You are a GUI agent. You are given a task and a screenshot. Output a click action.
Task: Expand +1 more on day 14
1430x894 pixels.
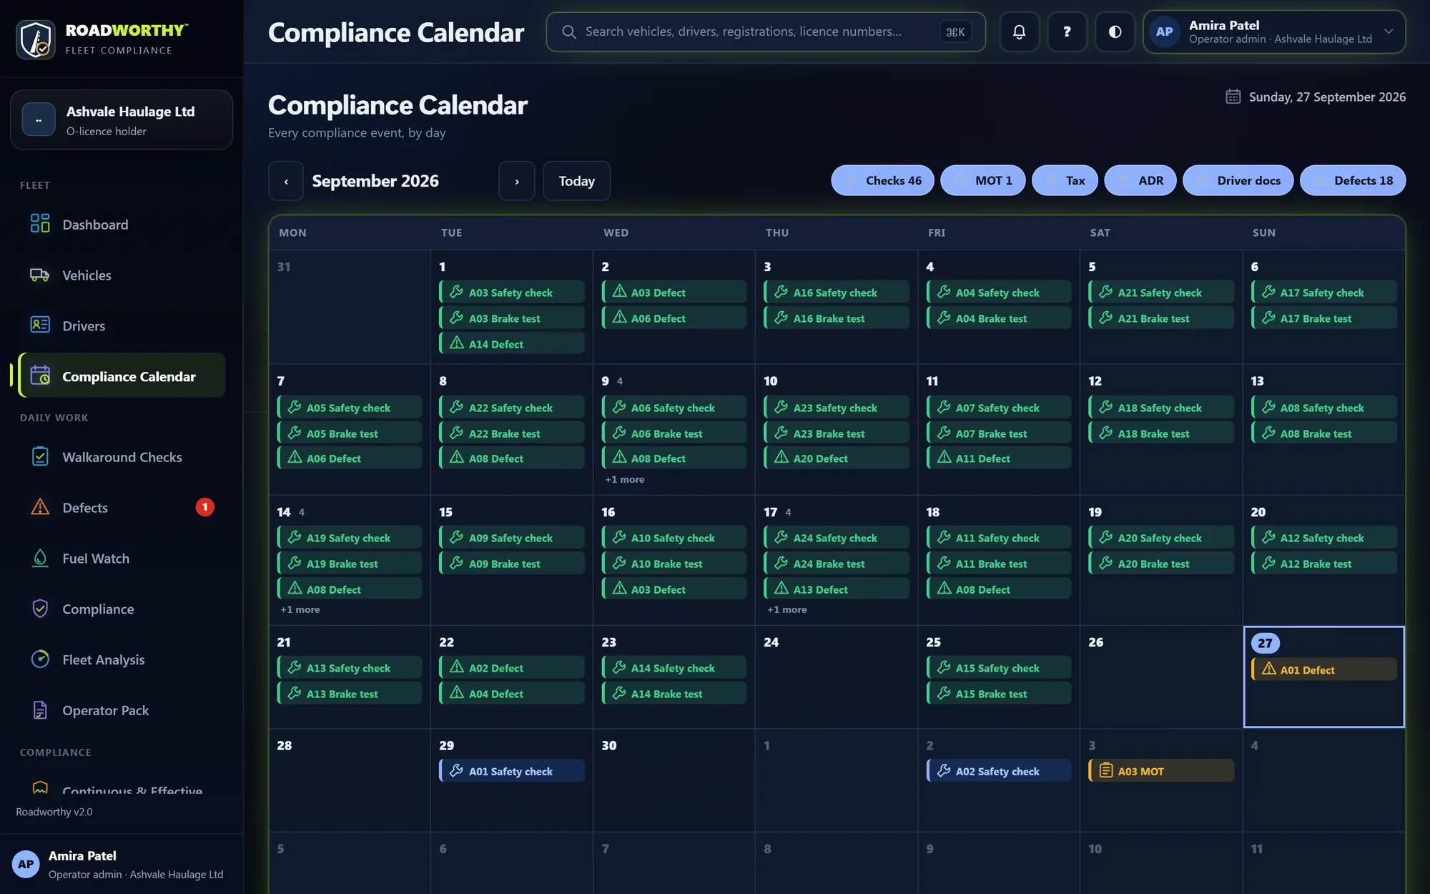point(300,609)
